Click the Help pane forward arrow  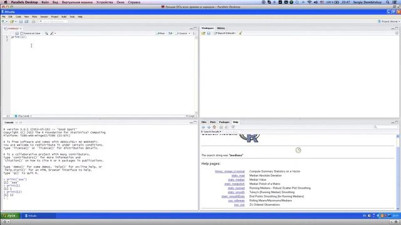pyautogui.click(x=209, y=127)
